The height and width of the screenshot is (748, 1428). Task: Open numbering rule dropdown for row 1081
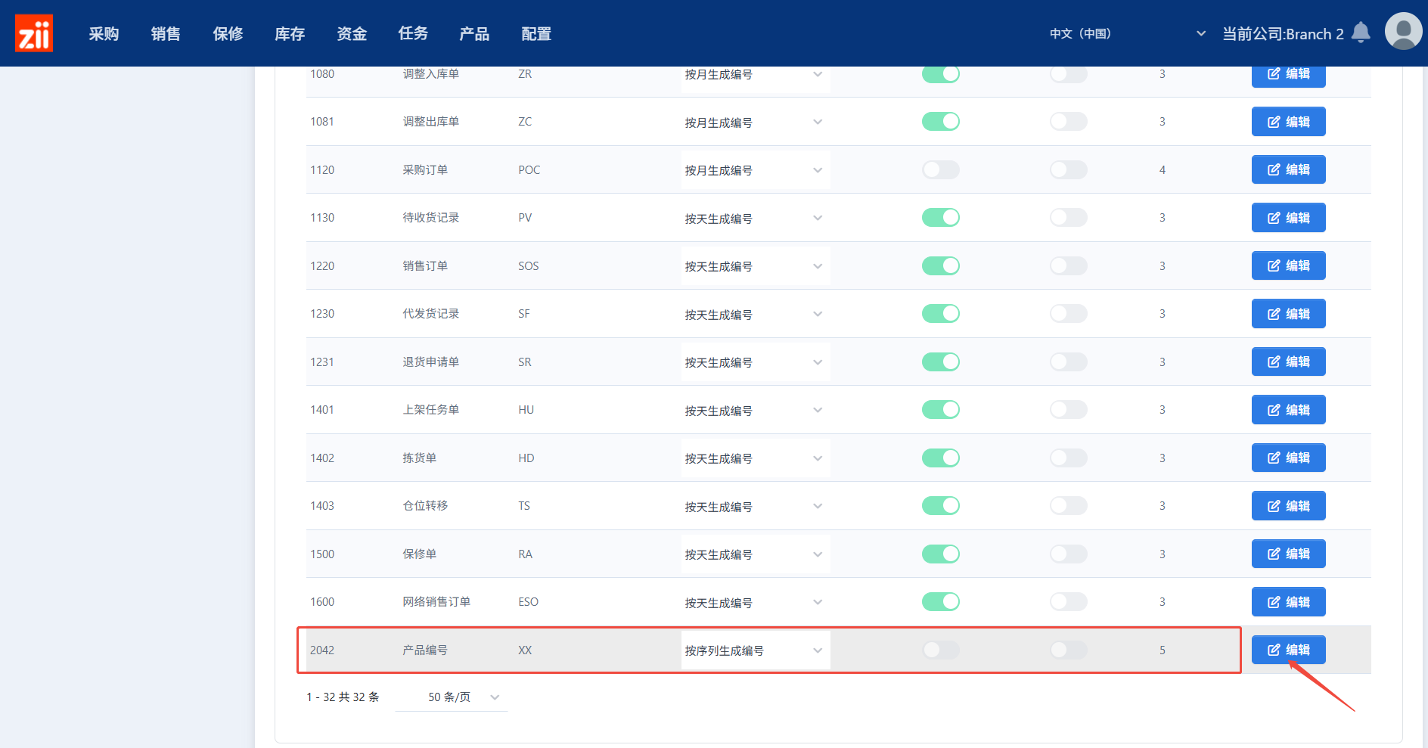click(756, 123)
